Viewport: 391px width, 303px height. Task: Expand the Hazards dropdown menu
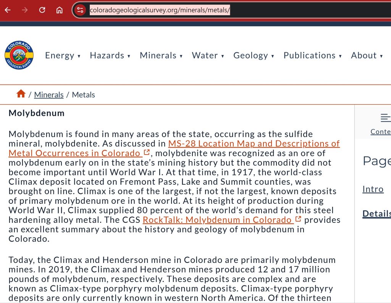110,56
